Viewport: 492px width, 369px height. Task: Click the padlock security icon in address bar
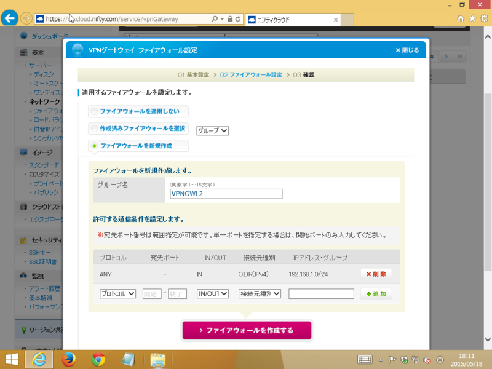pos(230,19)
